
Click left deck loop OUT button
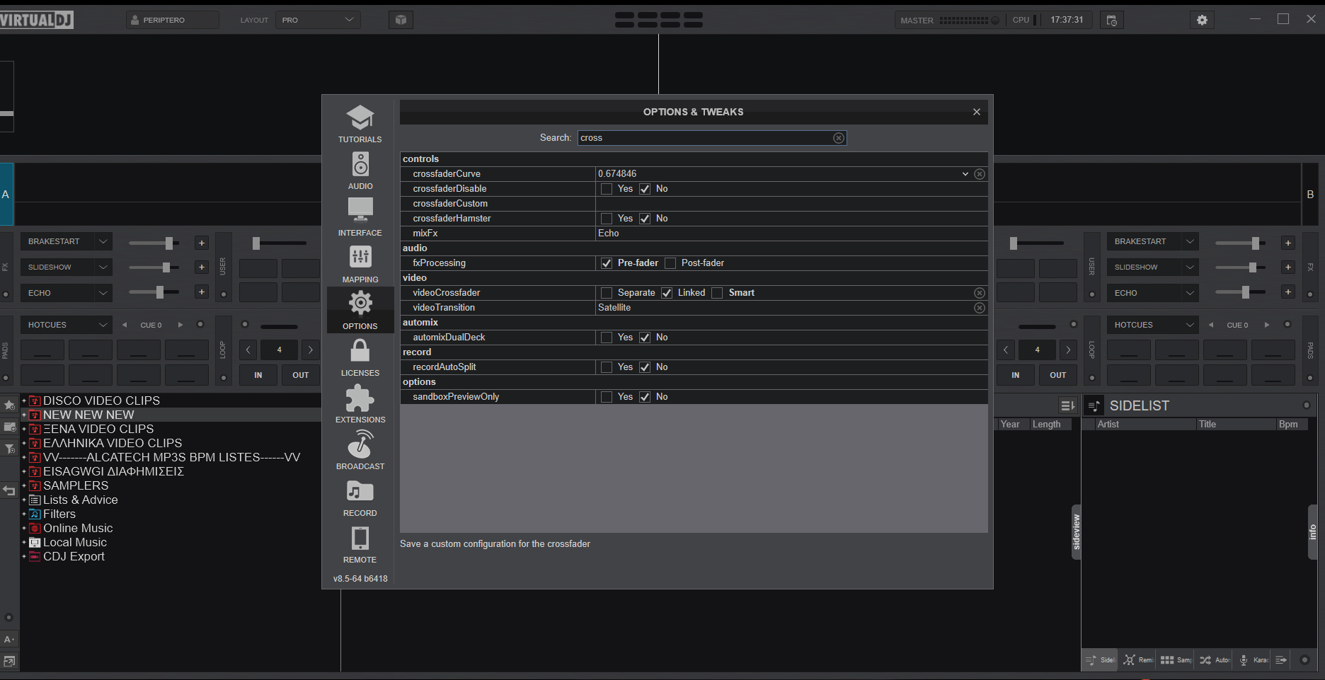click(x=301, y=375)
